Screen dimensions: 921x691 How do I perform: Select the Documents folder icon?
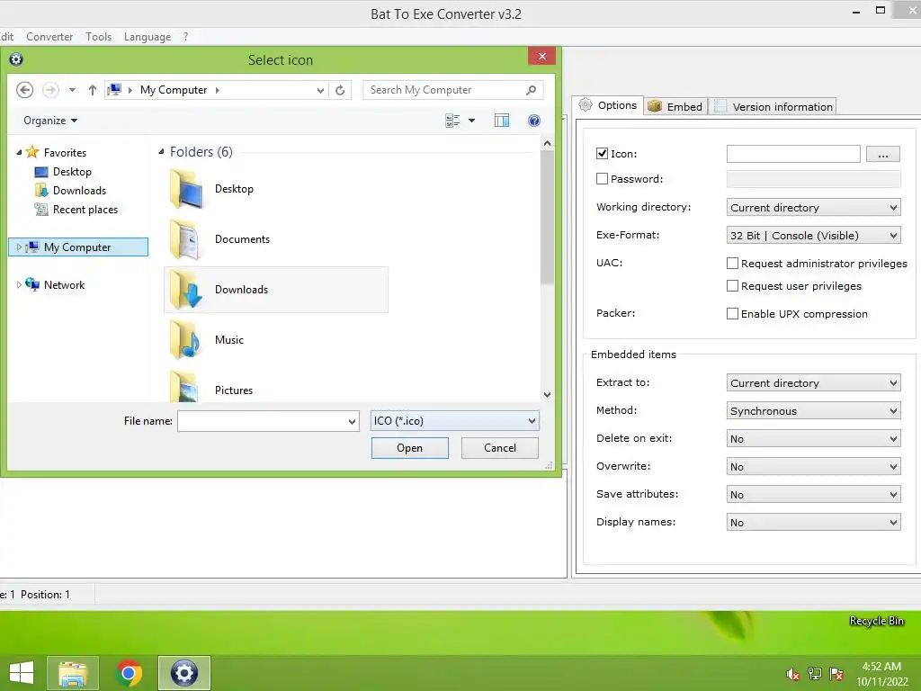coord(185,239)
